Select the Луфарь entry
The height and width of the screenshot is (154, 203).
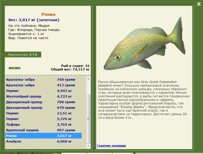[43, 124]
